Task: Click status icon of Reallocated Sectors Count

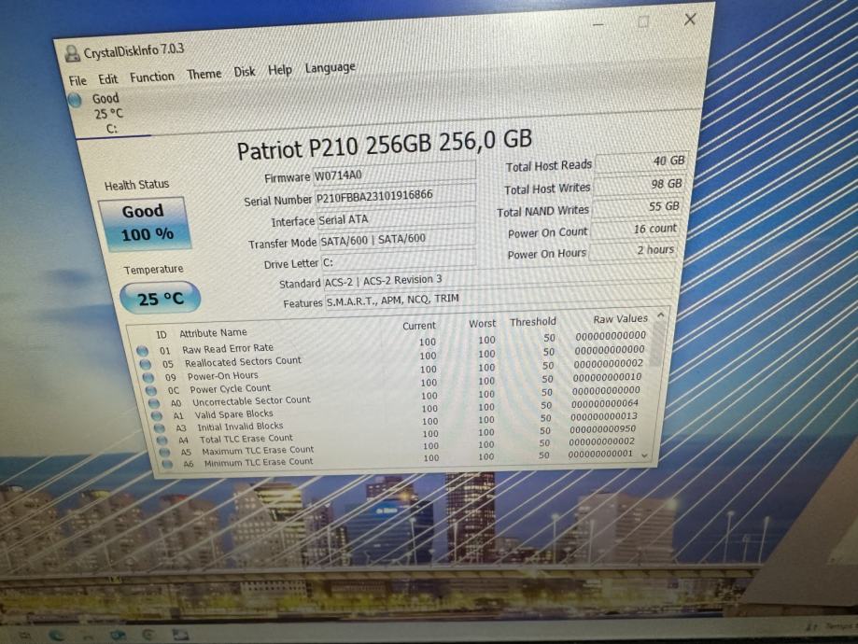Action: pyautogui.click(x=145, y=364)
